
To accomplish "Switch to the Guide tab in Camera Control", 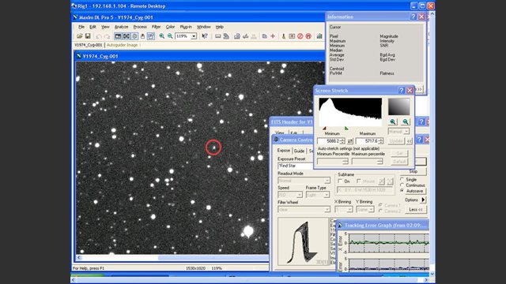I will click(299, 151).
